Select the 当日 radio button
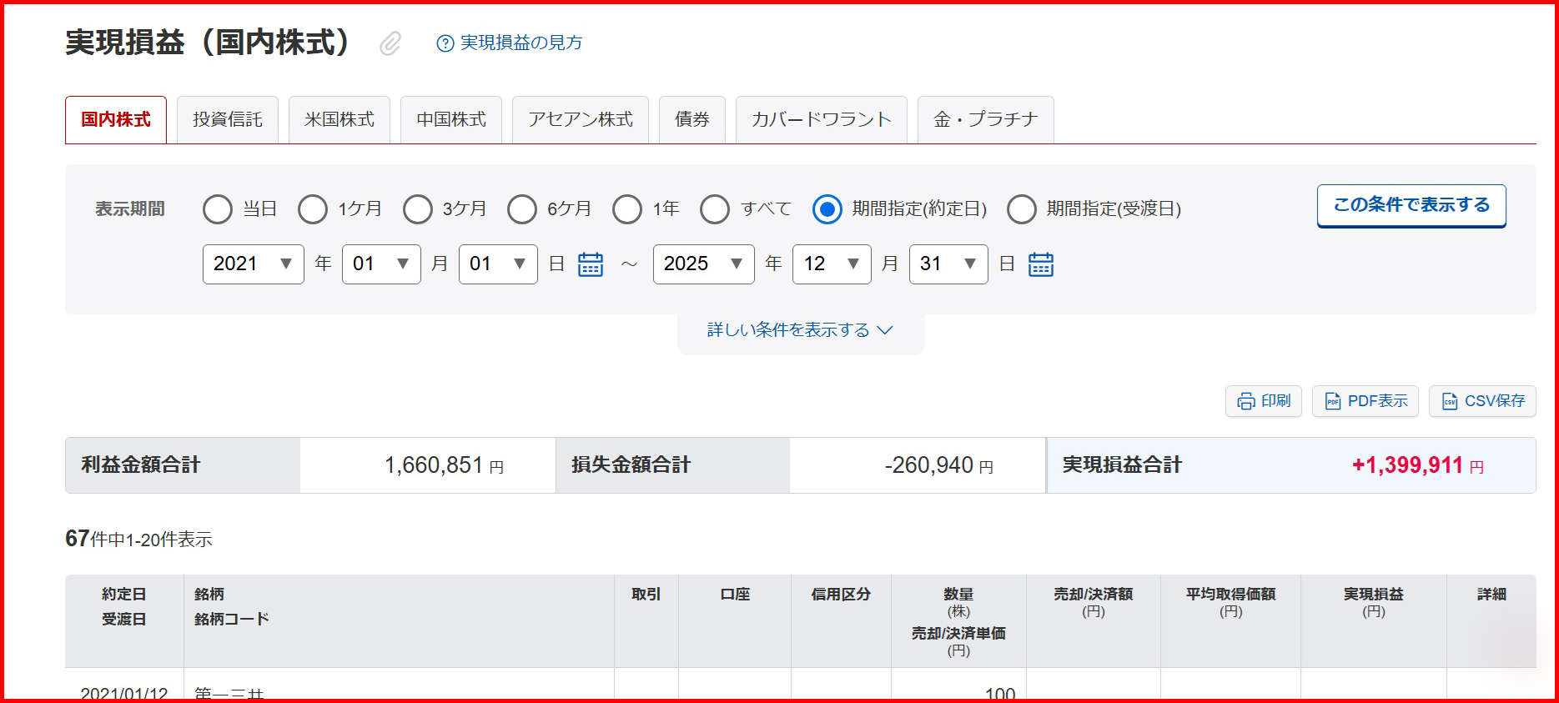Image resolution: width=1559 pixels, height=703 pixels. pos(218,209)
